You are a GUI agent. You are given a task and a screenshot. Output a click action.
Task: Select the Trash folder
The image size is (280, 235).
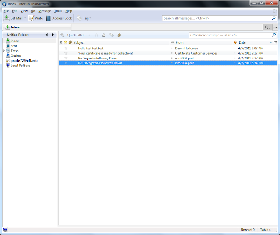(x=14, y=51)
